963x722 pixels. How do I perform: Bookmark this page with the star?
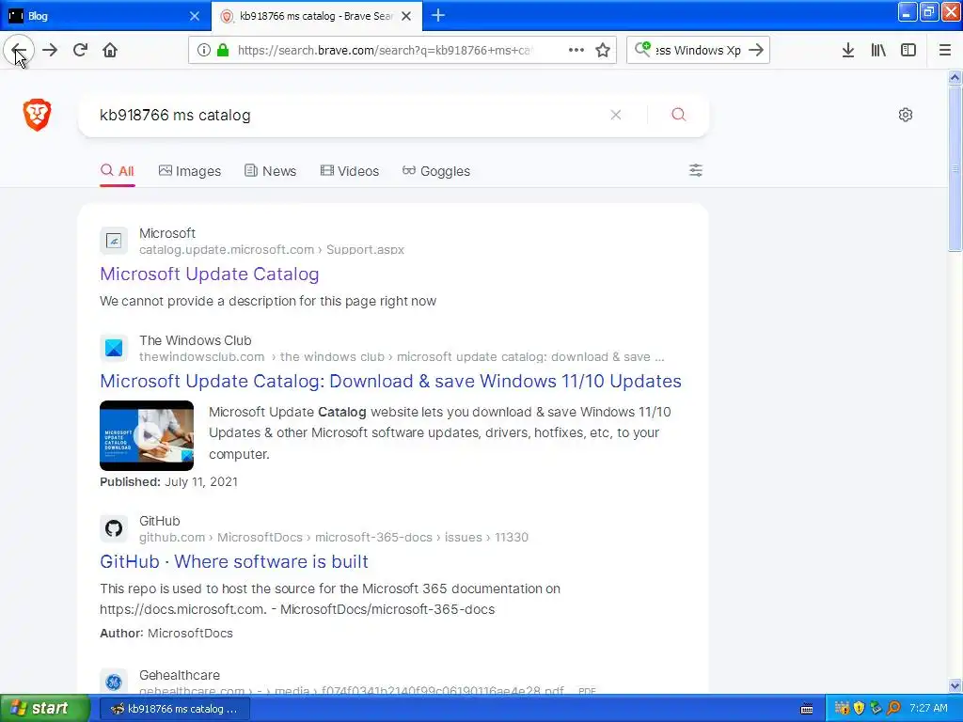click(x=603, y=51)
